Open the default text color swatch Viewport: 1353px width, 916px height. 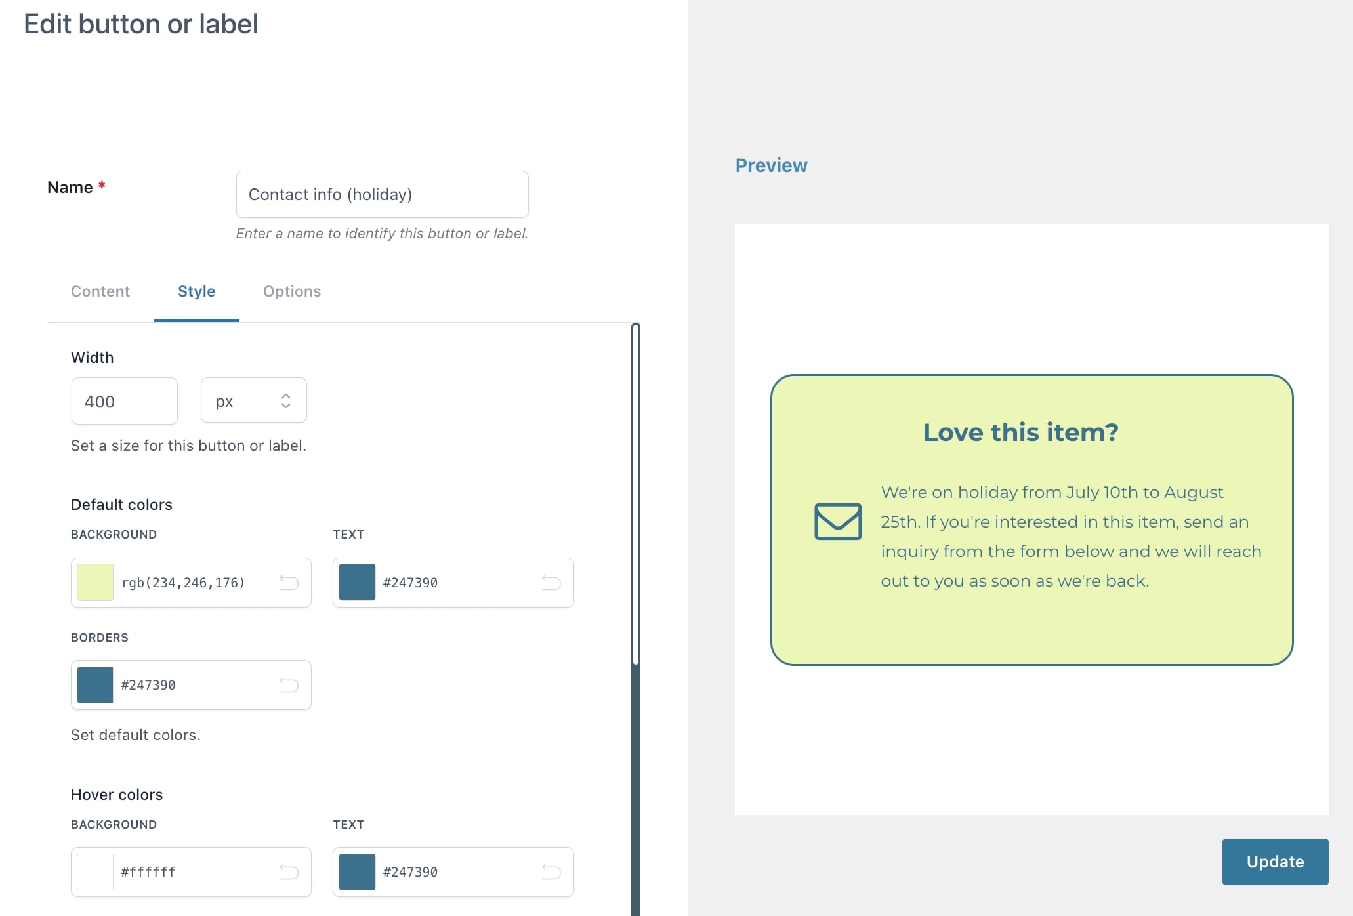(357, 583)
